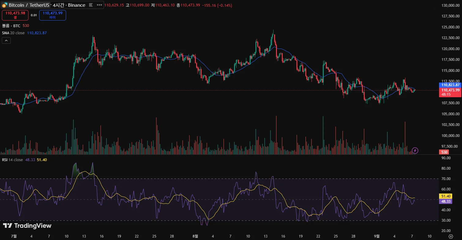Click the Bitcoin coin logo icon
Viewport: 462px width, 240px height.
click(x=5, y=5)
